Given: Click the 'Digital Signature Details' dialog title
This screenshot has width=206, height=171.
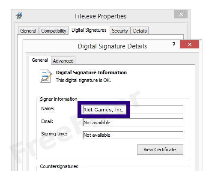Looking at the screenshot, I should tap(112, 46).
